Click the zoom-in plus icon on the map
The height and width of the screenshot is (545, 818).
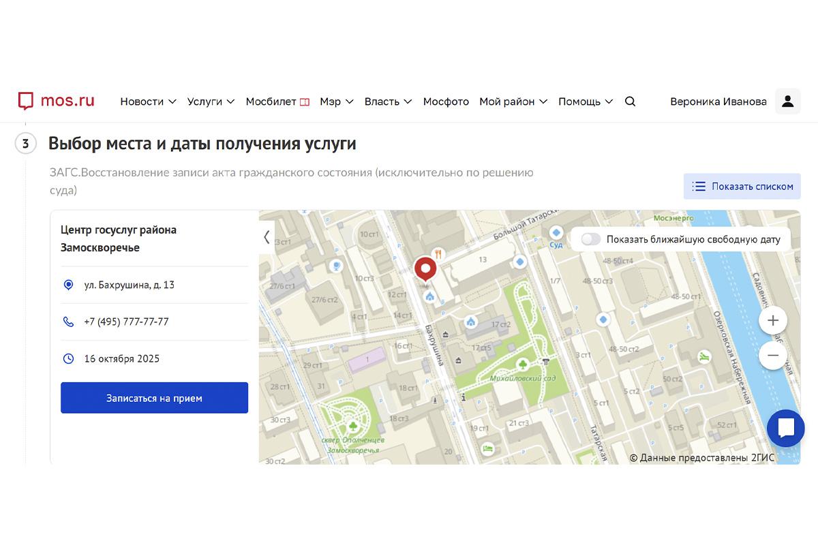pyautogui.click(x=772, y=320)
